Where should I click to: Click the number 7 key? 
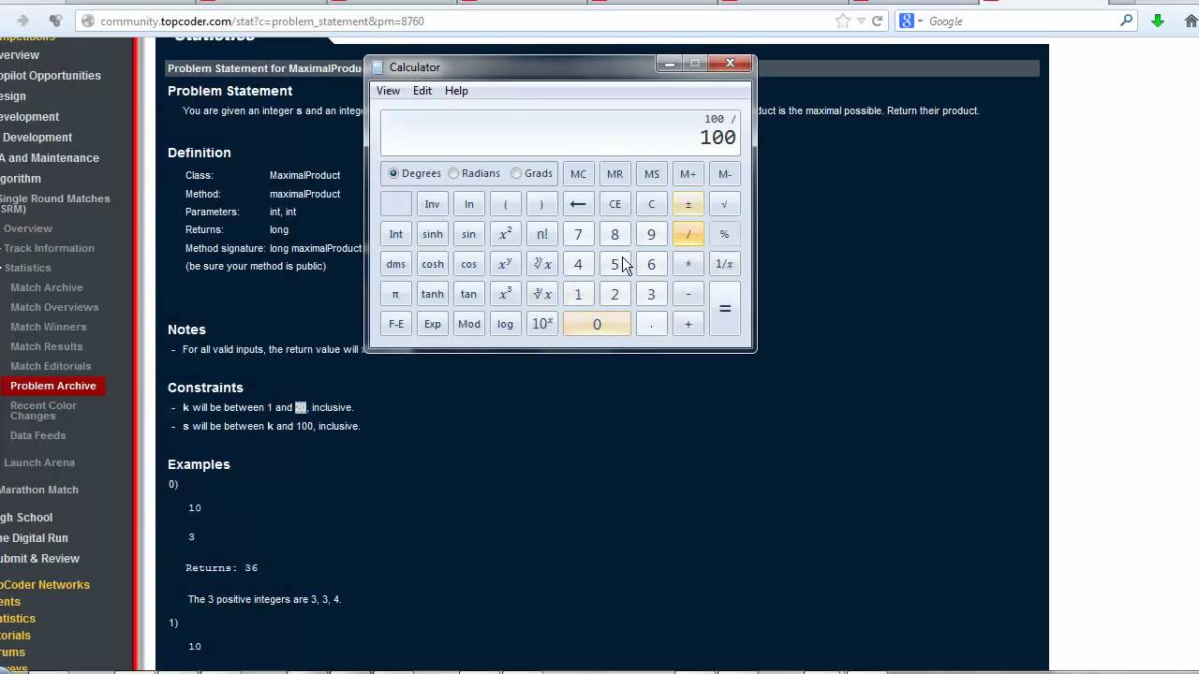[x=578, y=234]
